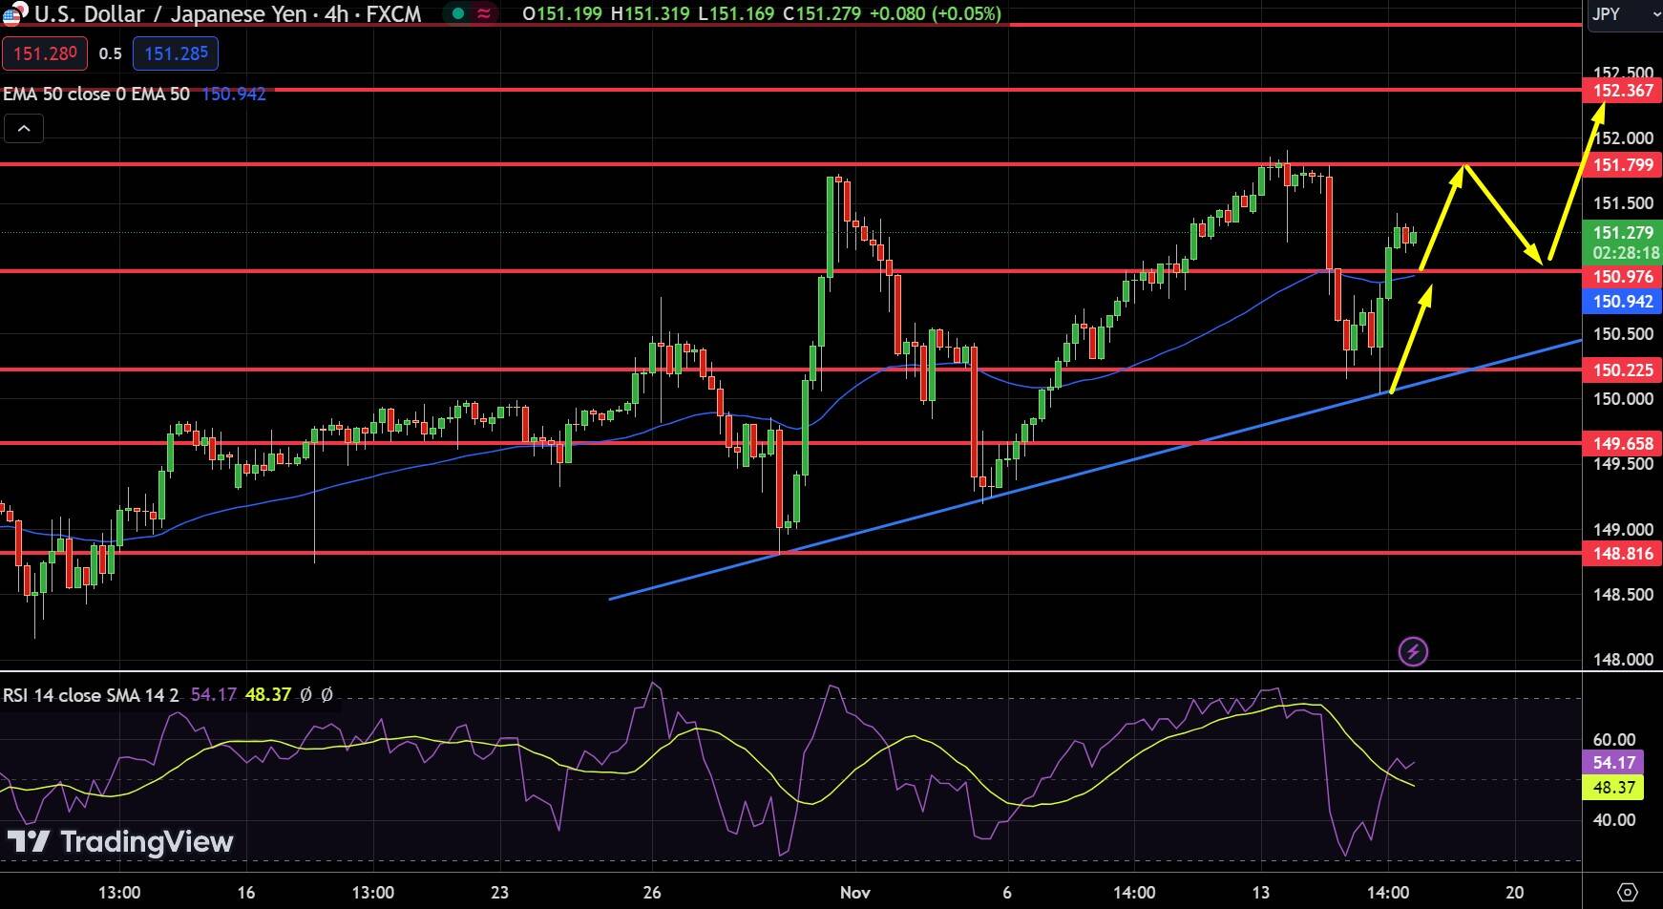Click the blue 150.942 EMA price label
Viewport: 1663px width, 909px height.
click(1623, 302)
